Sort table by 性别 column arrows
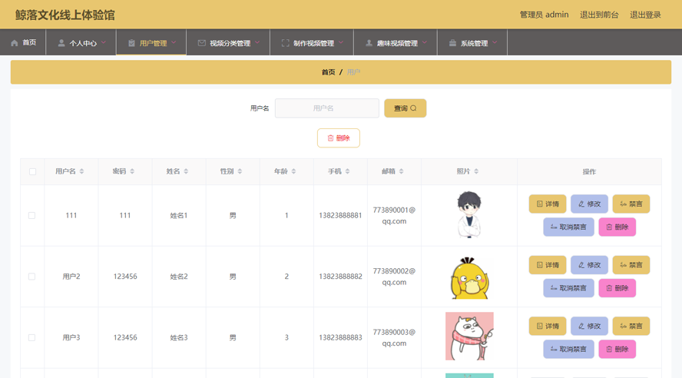 (240, 171)
